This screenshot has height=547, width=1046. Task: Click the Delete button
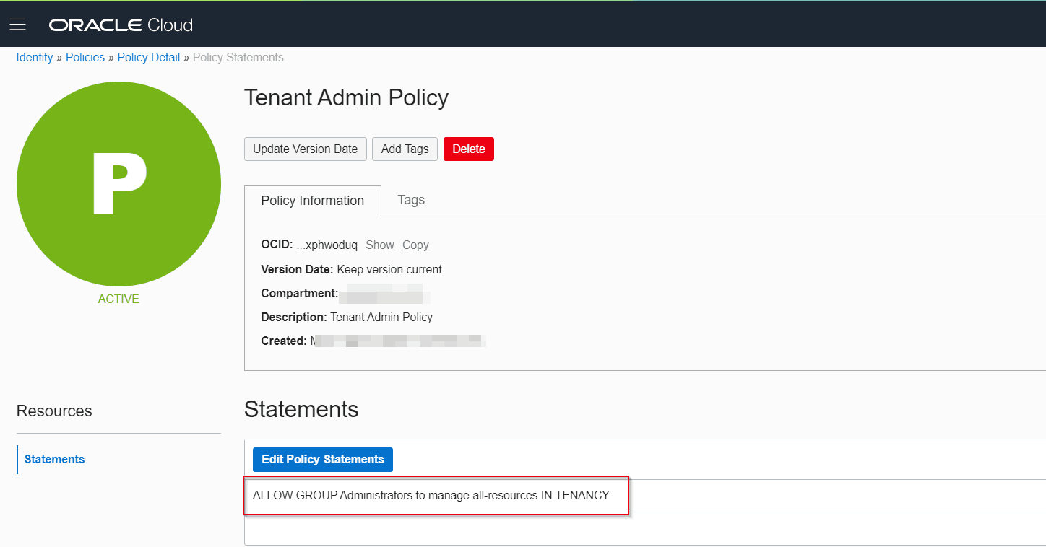(x=468, y=149)
